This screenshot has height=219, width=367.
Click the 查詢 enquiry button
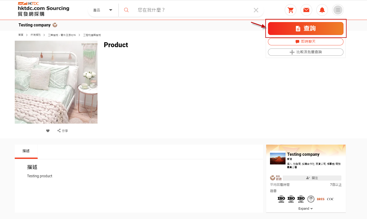306,29
